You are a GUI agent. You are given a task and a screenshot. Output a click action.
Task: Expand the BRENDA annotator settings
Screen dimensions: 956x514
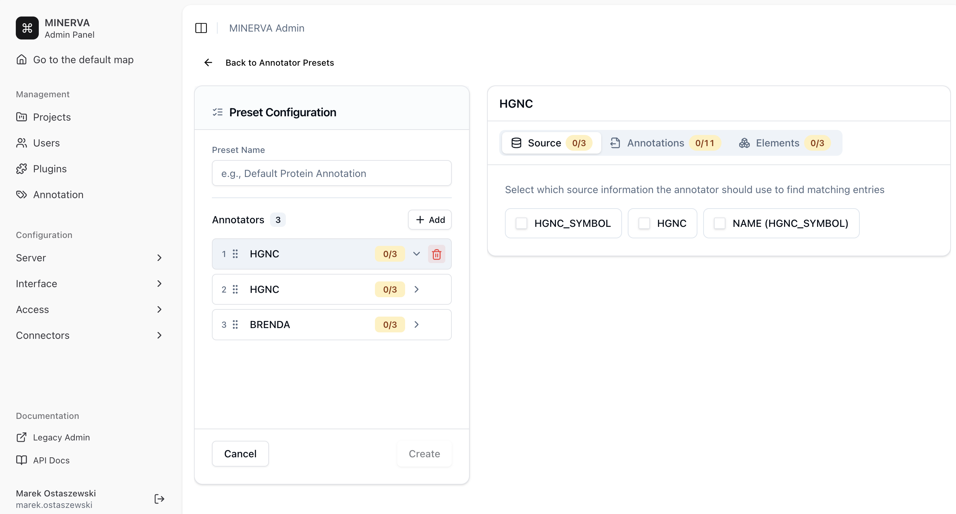pyautogui.click(x=416, y=324)
